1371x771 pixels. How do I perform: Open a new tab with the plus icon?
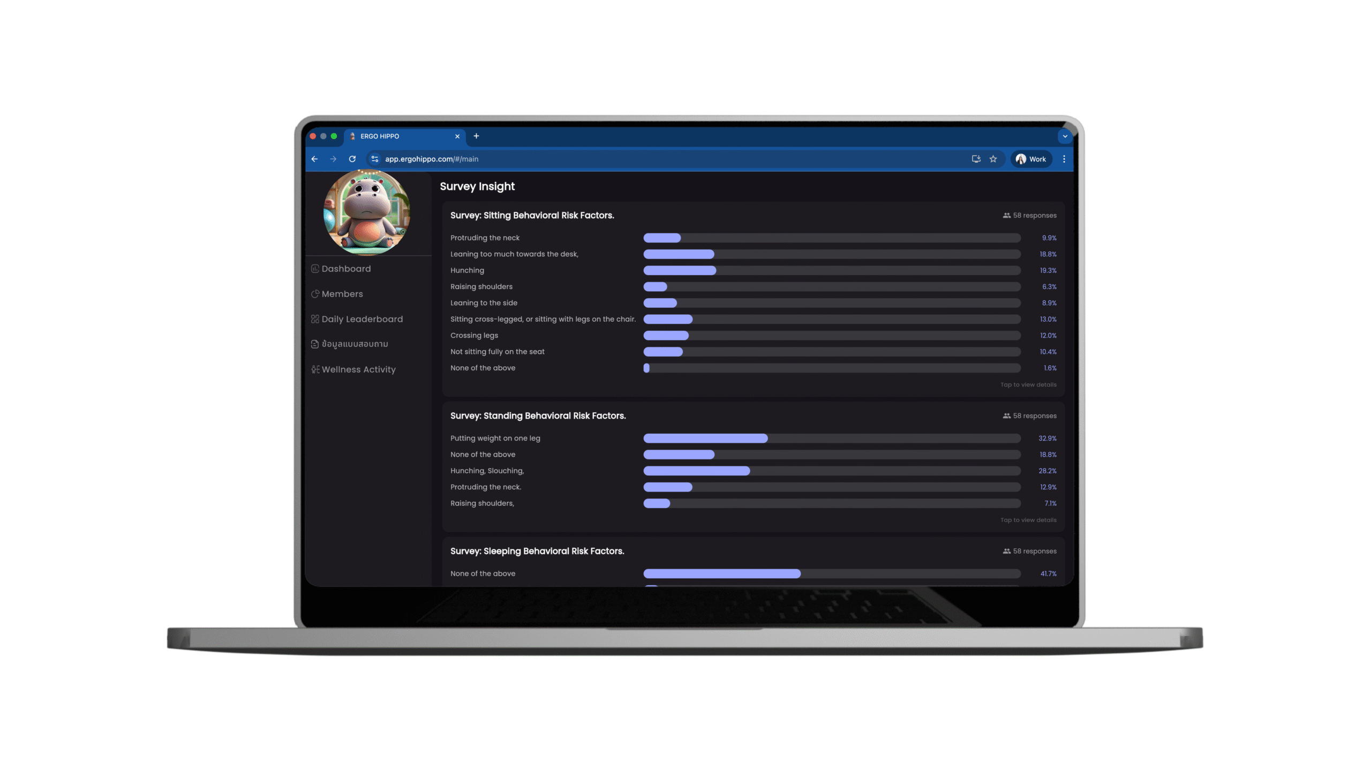(476, 136)
